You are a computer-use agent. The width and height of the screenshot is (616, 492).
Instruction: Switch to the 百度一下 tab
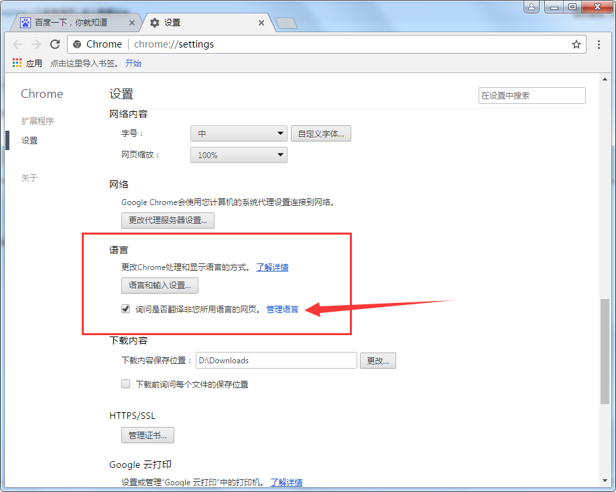click(74, 22)
